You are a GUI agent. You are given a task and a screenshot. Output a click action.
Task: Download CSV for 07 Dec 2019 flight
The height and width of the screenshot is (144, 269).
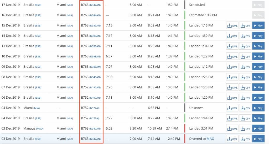coord(245,87)
